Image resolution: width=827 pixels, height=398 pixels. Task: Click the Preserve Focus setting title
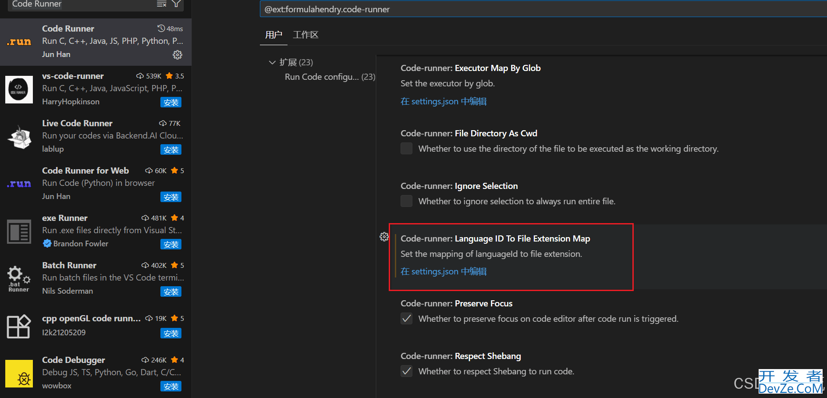[x=457, y=303]
